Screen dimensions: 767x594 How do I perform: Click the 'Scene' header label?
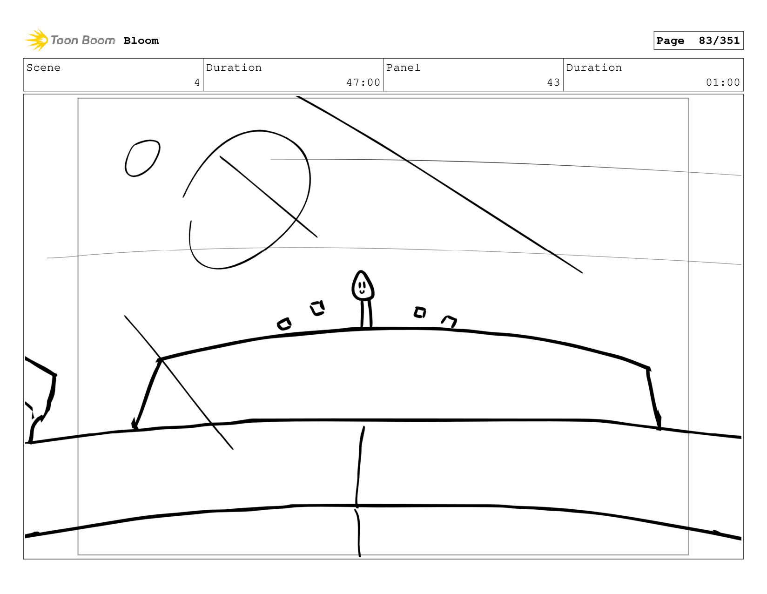pos(43,67)
